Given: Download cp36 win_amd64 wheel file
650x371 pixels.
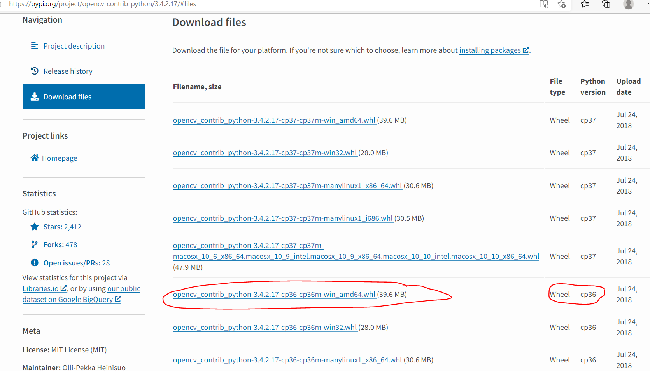Looking at the screenshot, I should [274, 294].
